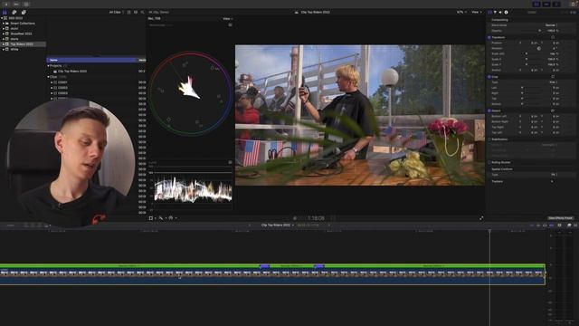Toggle timeline panel visibility

(x=546, y=4)
